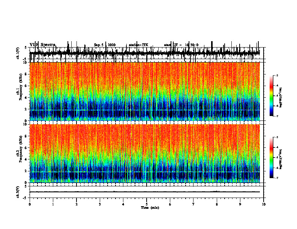Click the "-3" label on ch.2 colorbar
297x229 pixels.
click(x=276, y=137)
